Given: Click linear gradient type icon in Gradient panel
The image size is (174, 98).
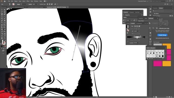Looking at the screenshot, I should 135,26.
